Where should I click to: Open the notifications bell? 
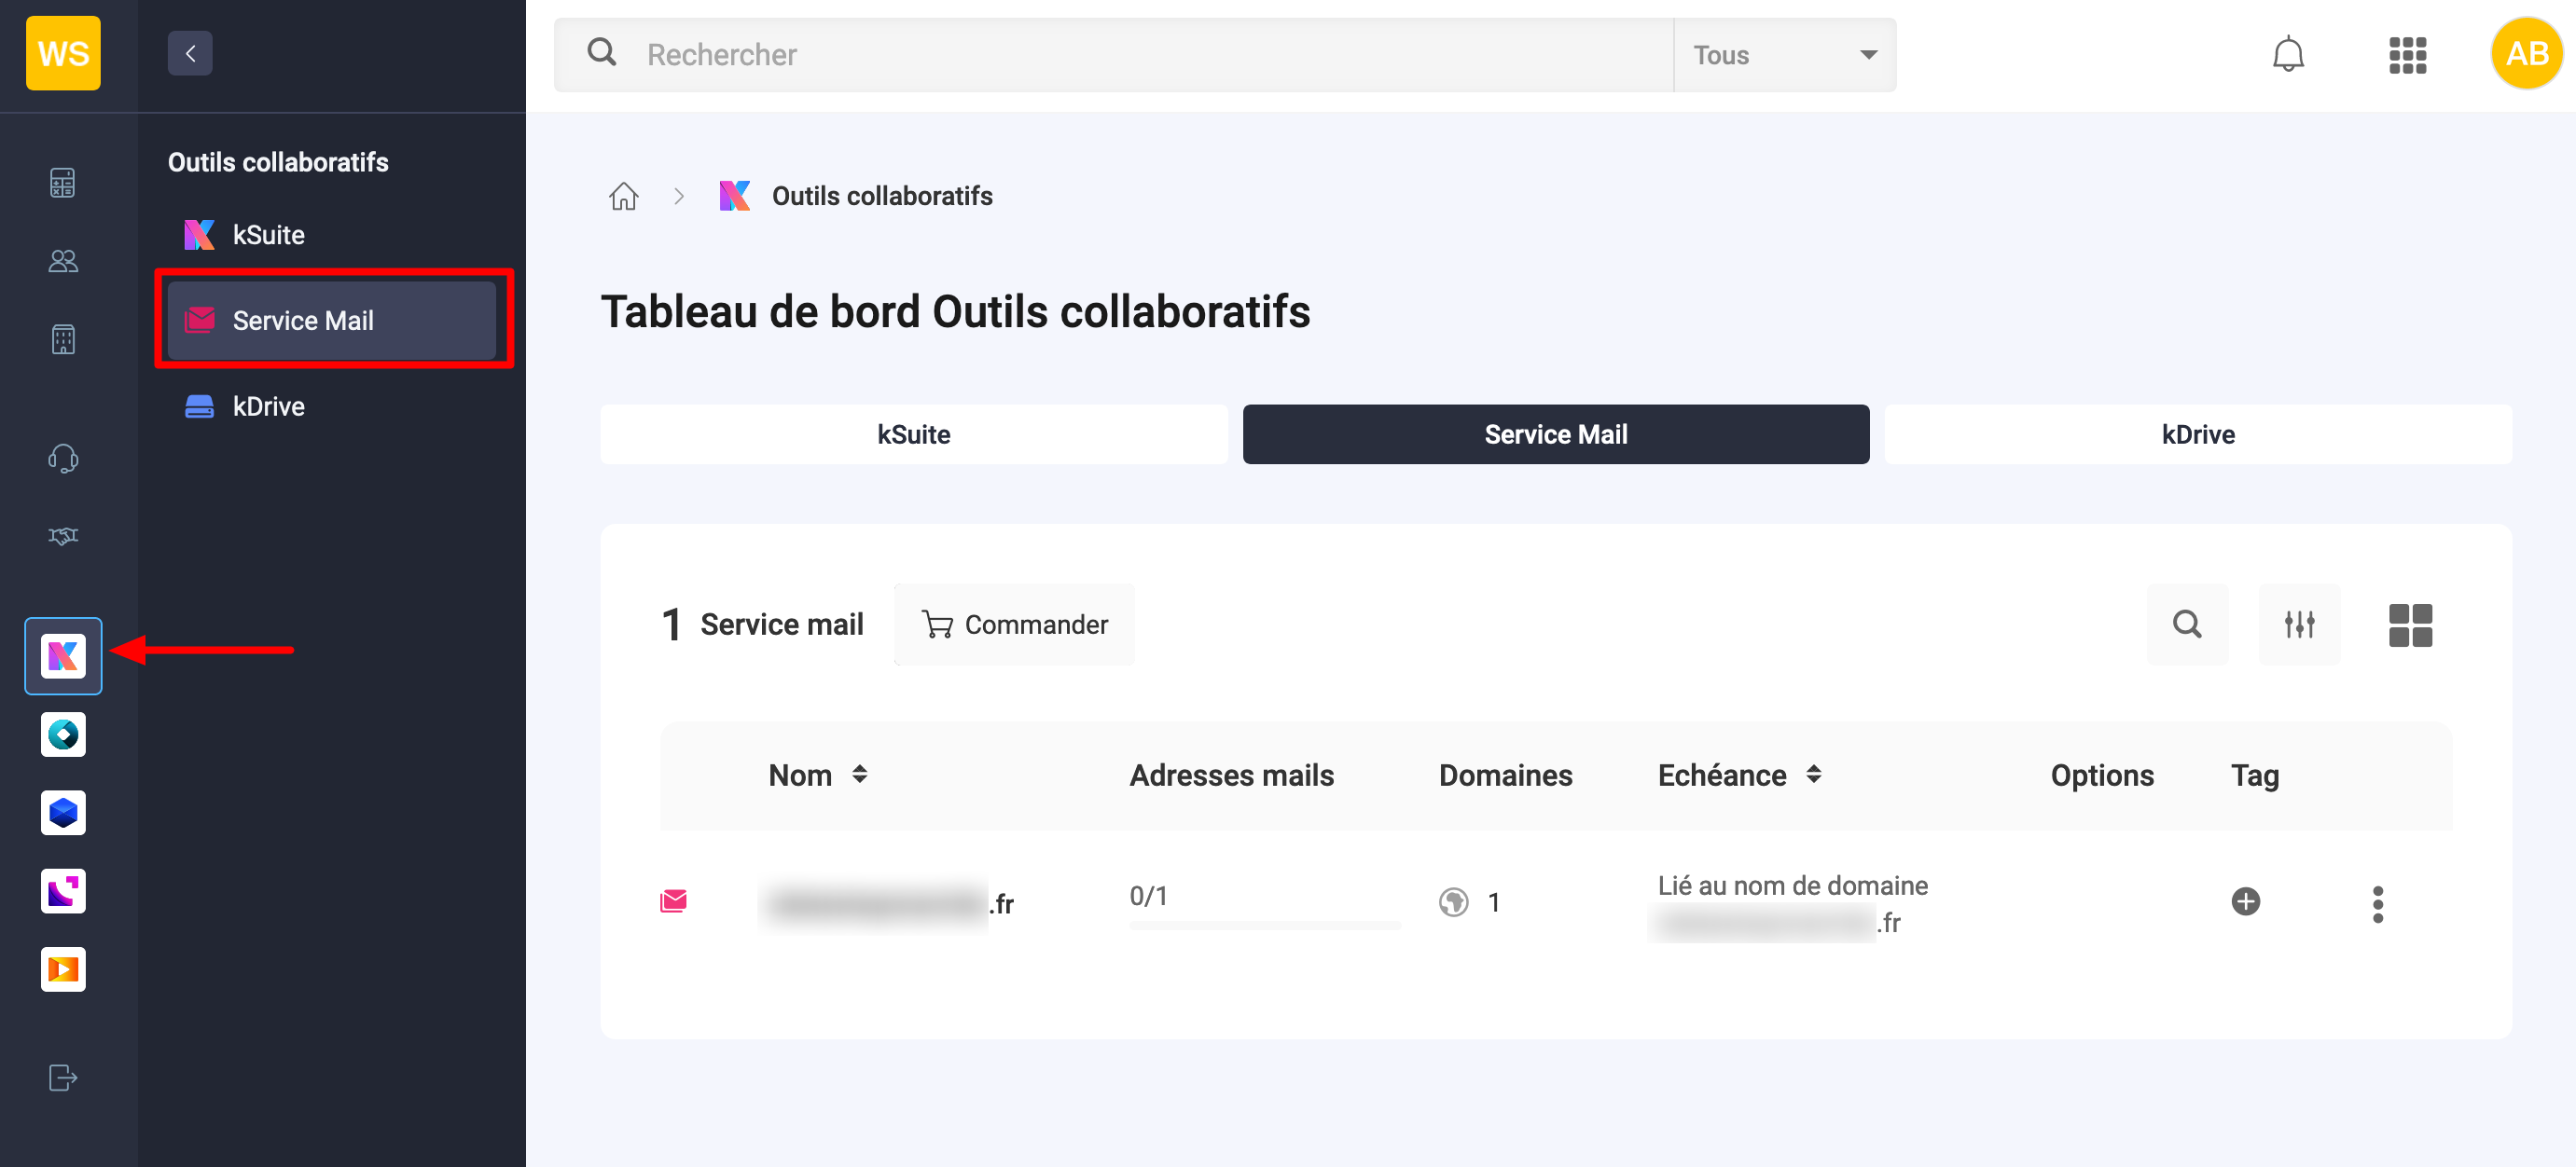pos(2288,54)
